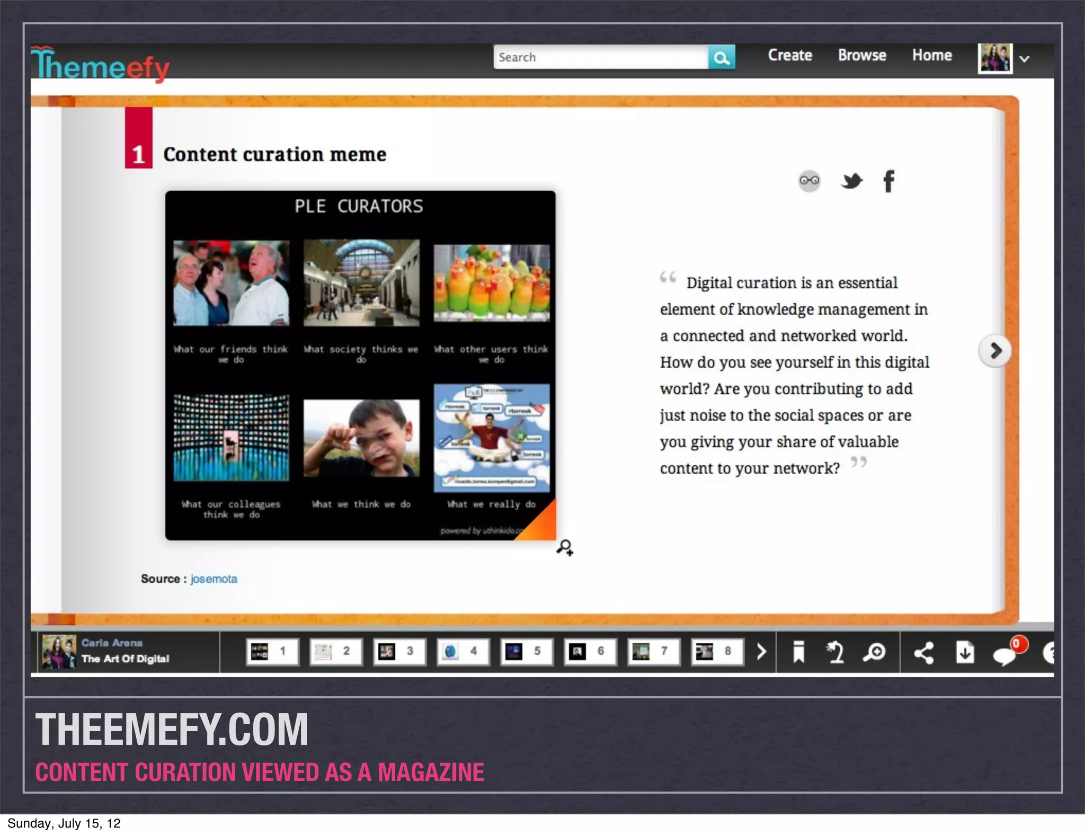
Task: Click the desk lamp icon
Action: coord(835,652)
